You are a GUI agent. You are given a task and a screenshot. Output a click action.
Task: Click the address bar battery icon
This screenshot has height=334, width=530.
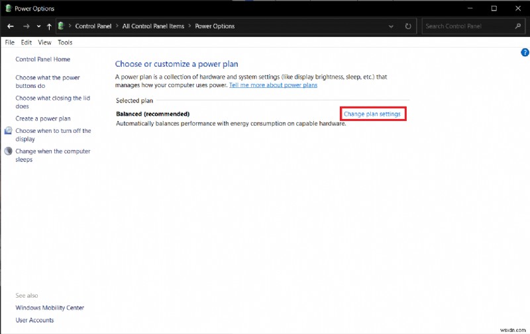(x=61, y=26)
